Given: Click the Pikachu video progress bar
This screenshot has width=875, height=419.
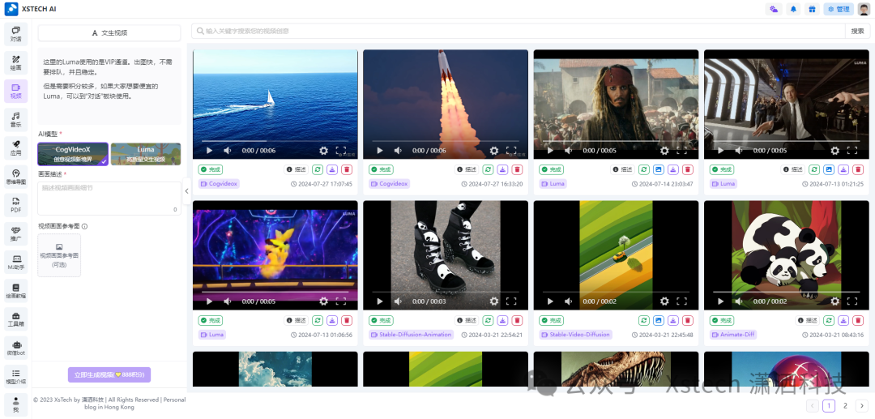Looking at the screenshot, I should coord(275,291).
